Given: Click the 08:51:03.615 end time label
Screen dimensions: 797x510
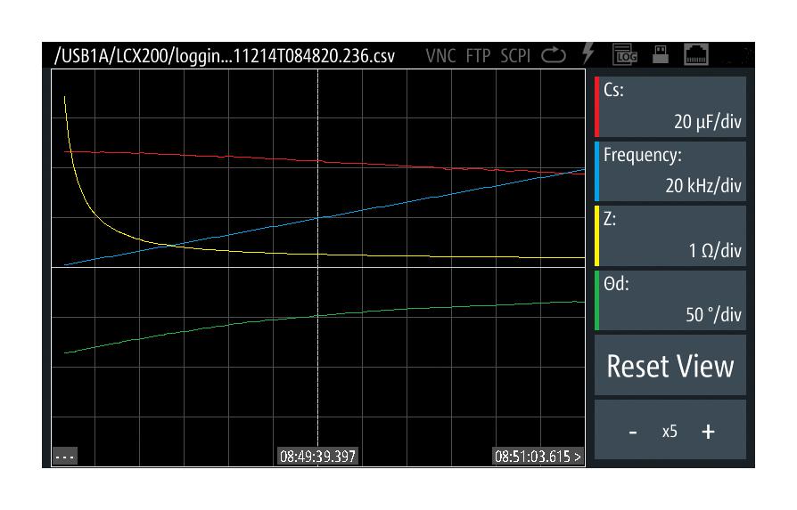Looking at the screenshot, I should click(538, 457).
